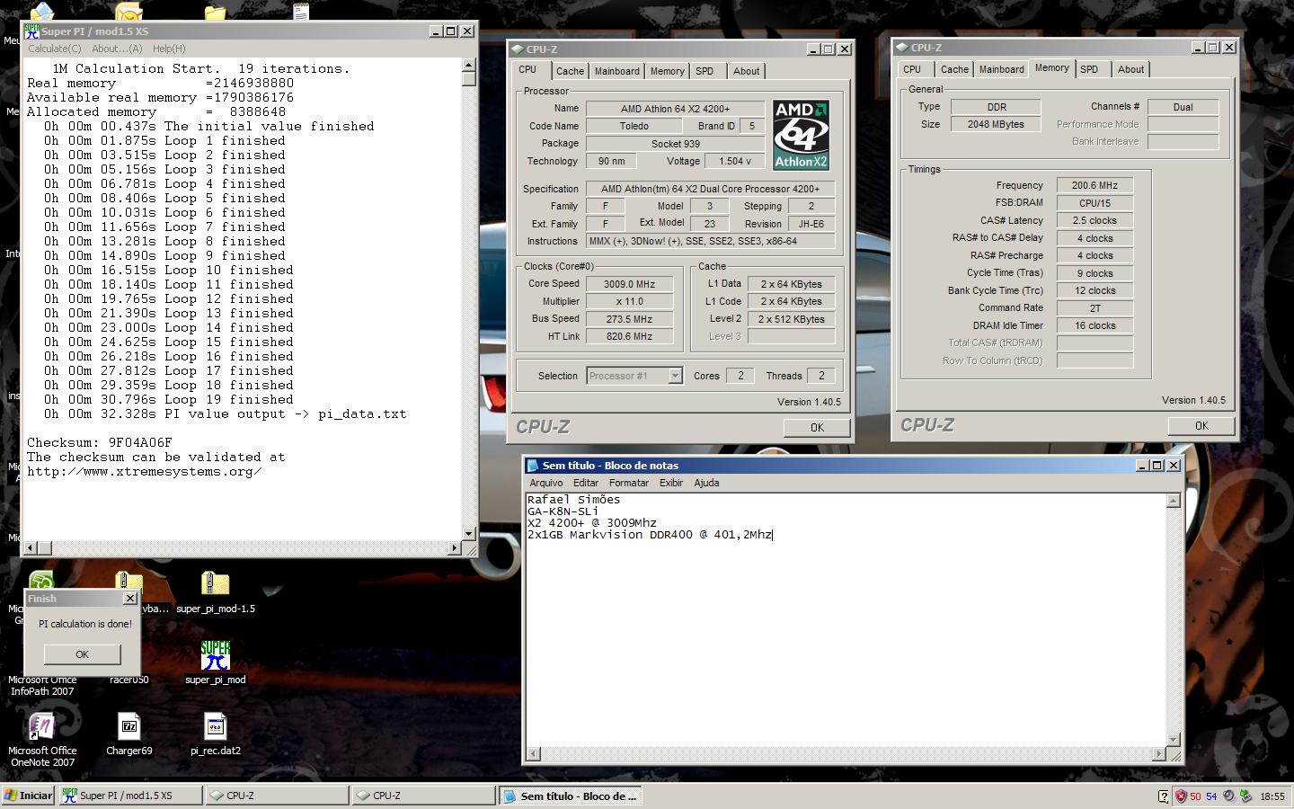
Task: Click Super PI horizontal scrollbar left arrow
Action: pos(29,547)
